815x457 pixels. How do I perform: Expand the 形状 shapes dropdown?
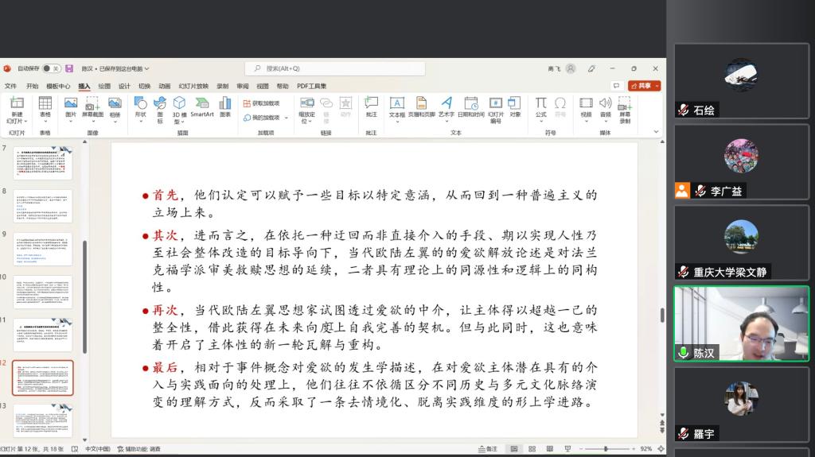(x=140, y=110)
